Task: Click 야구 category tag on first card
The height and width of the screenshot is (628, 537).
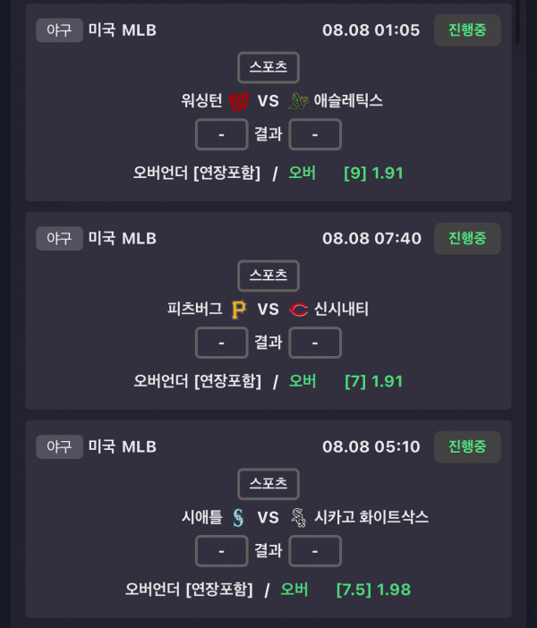Action: [x=60, y=30]
